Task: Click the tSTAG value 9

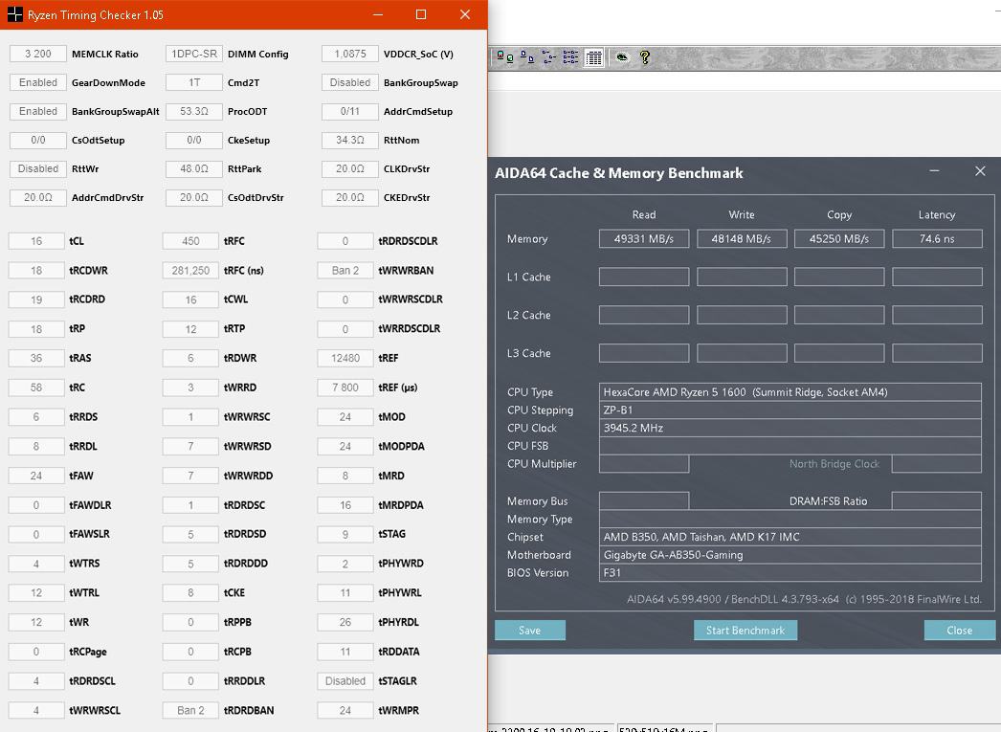Action: (x=345, y=534)
